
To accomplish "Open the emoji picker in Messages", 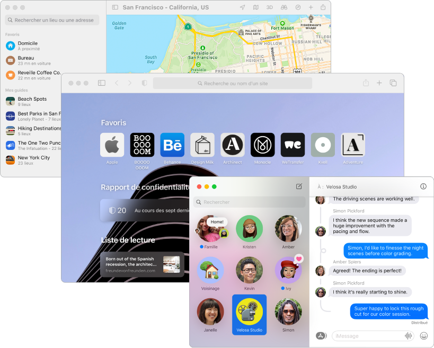I will (424, 335).
